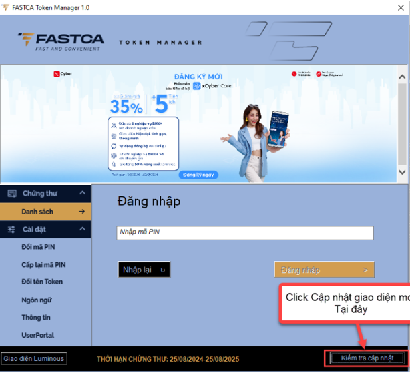Screen dimensions: 410x373
Task: Click the refresh icon on Nhập lại button
Action: tap(162, 270)
